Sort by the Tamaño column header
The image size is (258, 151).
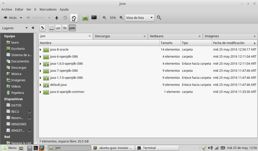pos(170,43)
